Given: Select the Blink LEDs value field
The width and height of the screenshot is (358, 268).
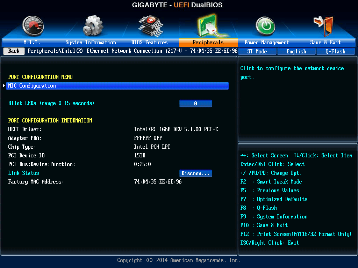Looking at the screenshot, I should (196, 103).
